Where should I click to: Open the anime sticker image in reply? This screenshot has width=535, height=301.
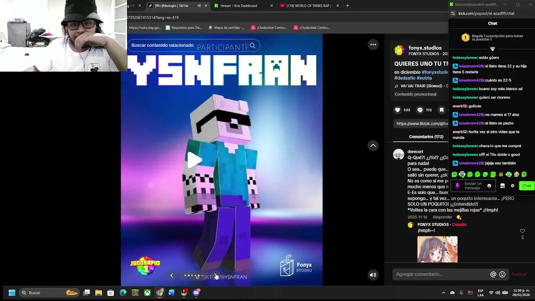437,250
